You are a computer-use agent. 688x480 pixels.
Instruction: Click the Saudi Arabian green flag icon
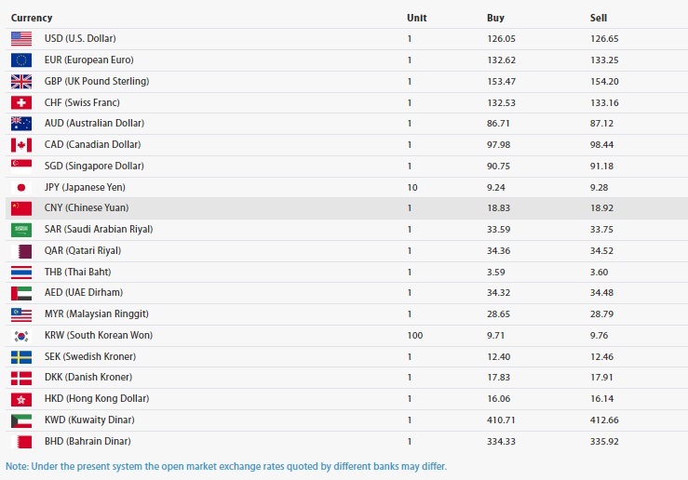21,229
